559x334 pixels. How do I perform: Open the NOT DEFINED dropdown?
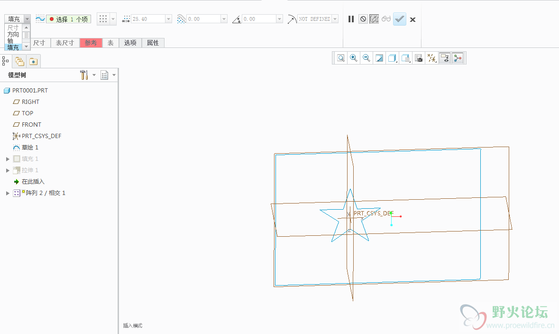(335, 19)
